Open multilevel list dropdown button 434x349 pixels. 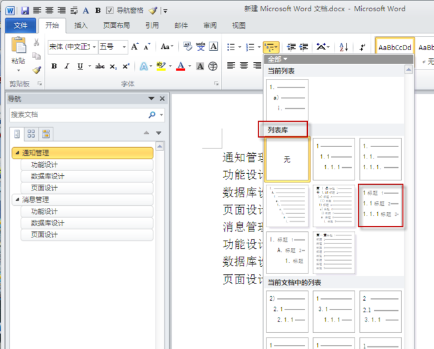(271, 47)
